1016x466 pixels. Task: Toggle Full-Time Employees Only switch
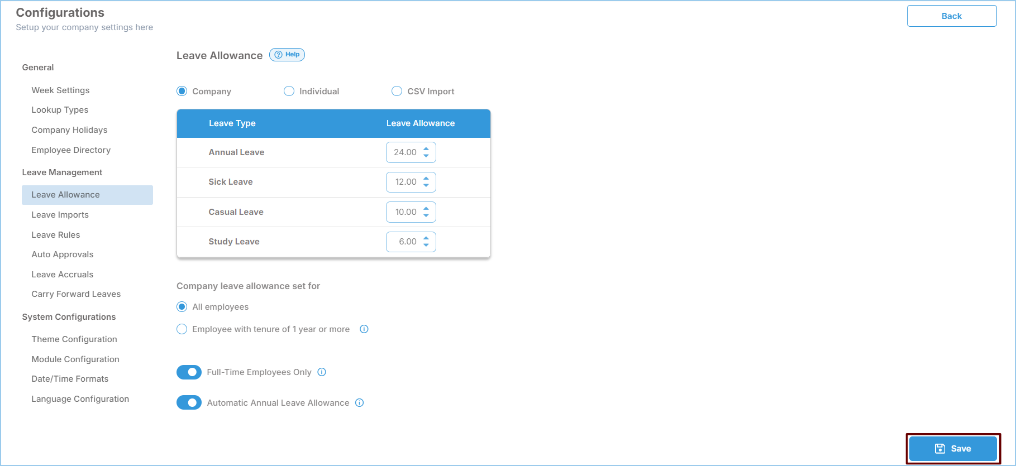[189, 372]
